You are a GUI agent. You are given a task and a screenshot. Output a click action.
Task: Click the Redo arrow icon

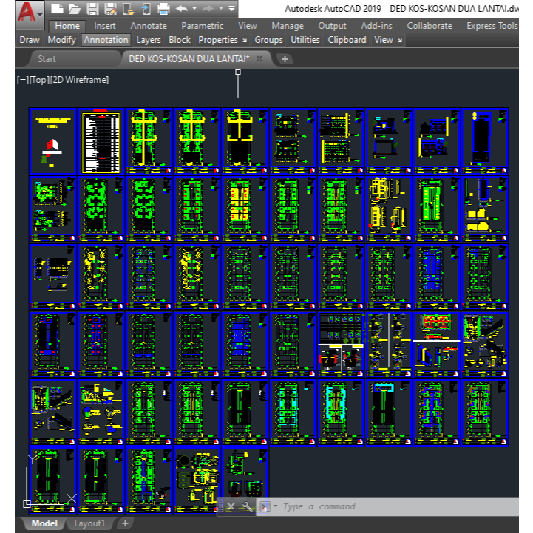tap(208, 9)
